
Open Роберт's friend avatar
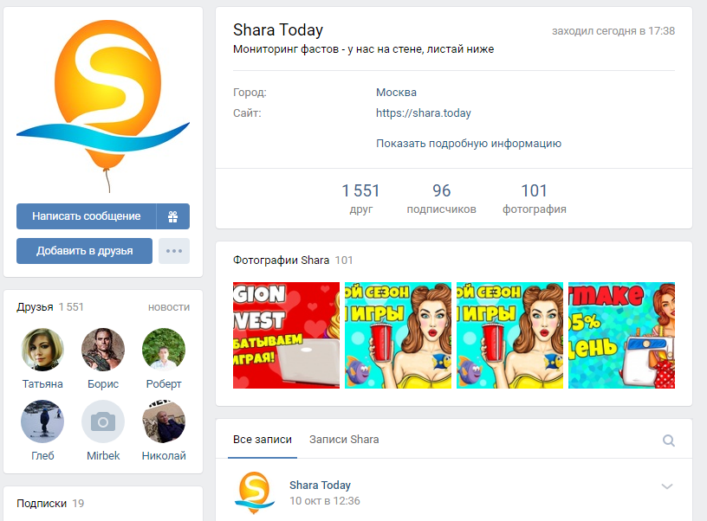[x=164, y=350]
